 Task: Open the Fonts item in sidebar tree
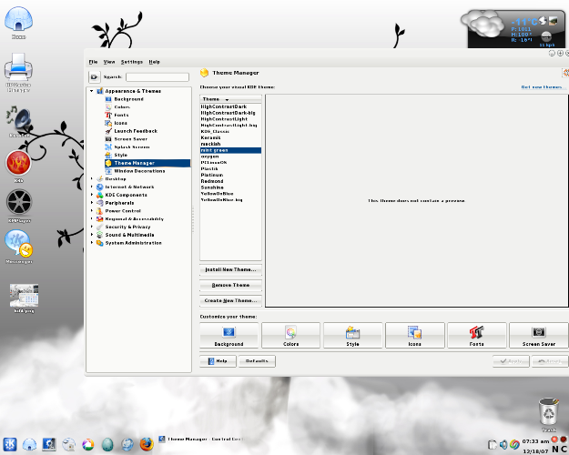click(121, 115)
